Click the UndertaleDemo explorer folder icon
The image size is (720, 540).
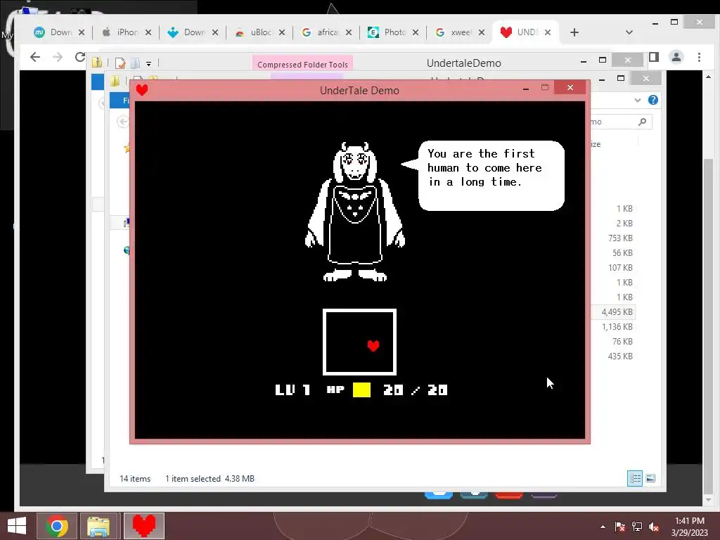97,63
